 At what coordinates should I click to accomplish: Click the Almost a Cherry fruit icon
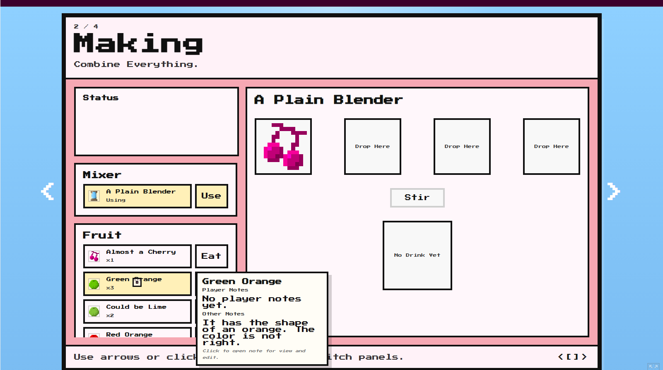(x=94, y=256)
